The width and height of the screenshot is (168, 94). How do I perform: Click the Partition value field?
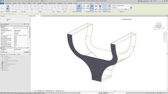tap(21, 27)
